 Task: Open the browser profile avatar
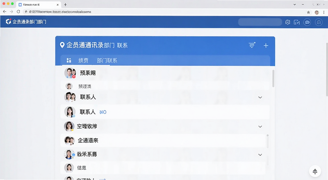coord(317,12)
